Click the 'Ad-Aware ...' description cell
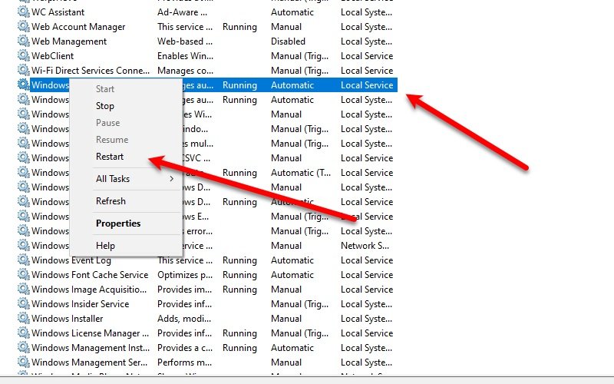Viewport: 614px width, 384px height. [182, 12]
